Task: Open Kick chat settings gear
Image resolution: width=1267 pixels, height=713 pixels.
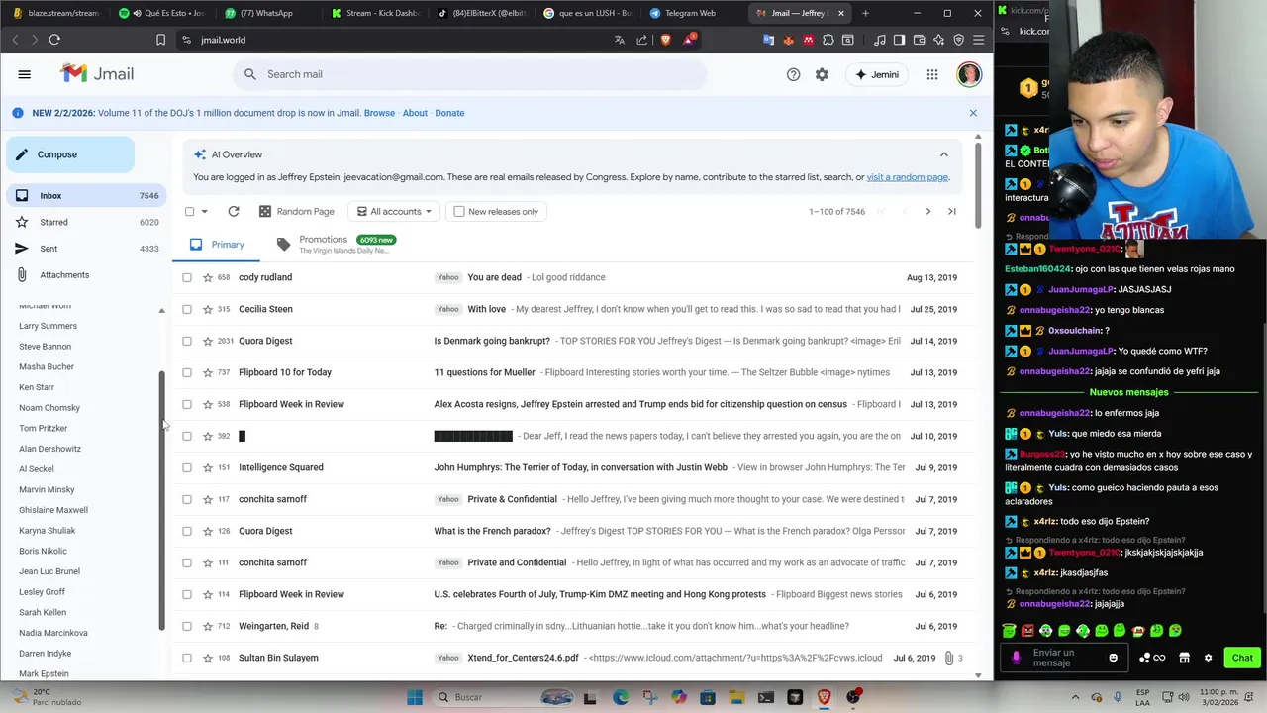Action: point(1208,658)
